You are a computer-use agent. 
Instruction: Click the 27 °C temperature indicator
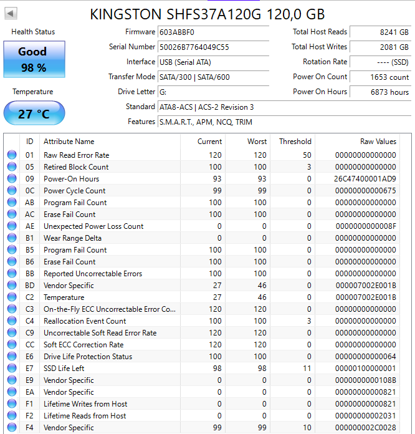(34, 113)
